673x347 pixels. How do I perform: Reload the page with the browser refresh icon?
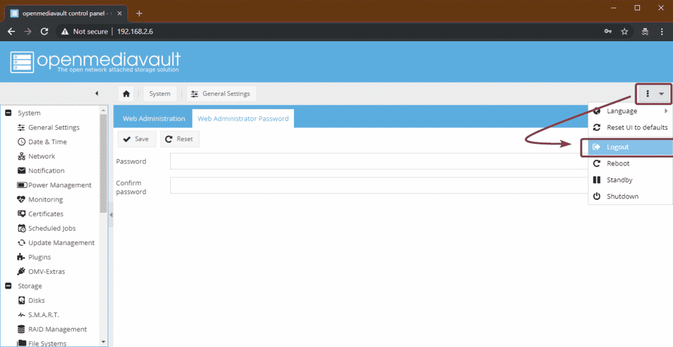coord(44,31)
